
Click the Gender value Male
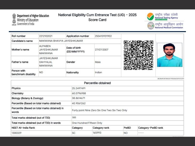tap(98, 62)
